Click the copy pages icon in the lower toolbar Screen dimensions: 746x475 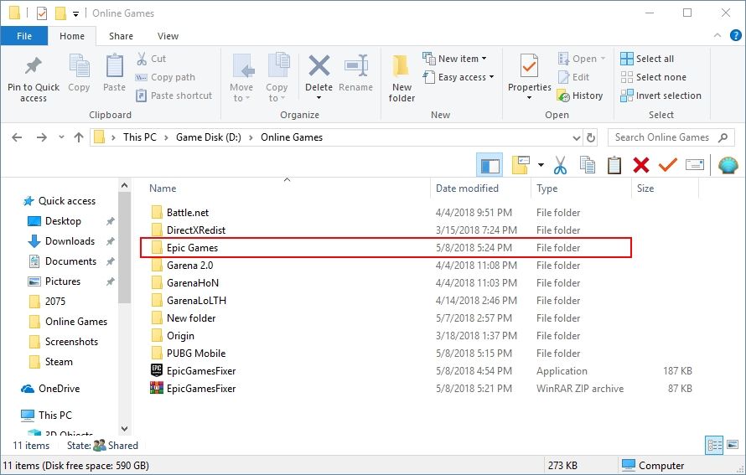coord(588,165)
